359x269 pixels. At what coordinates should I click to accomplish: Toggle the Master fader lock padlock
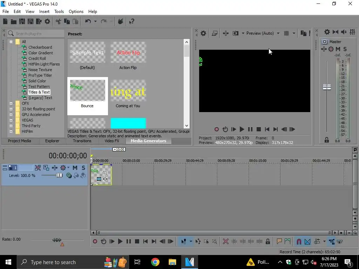(x=327, y=140)
